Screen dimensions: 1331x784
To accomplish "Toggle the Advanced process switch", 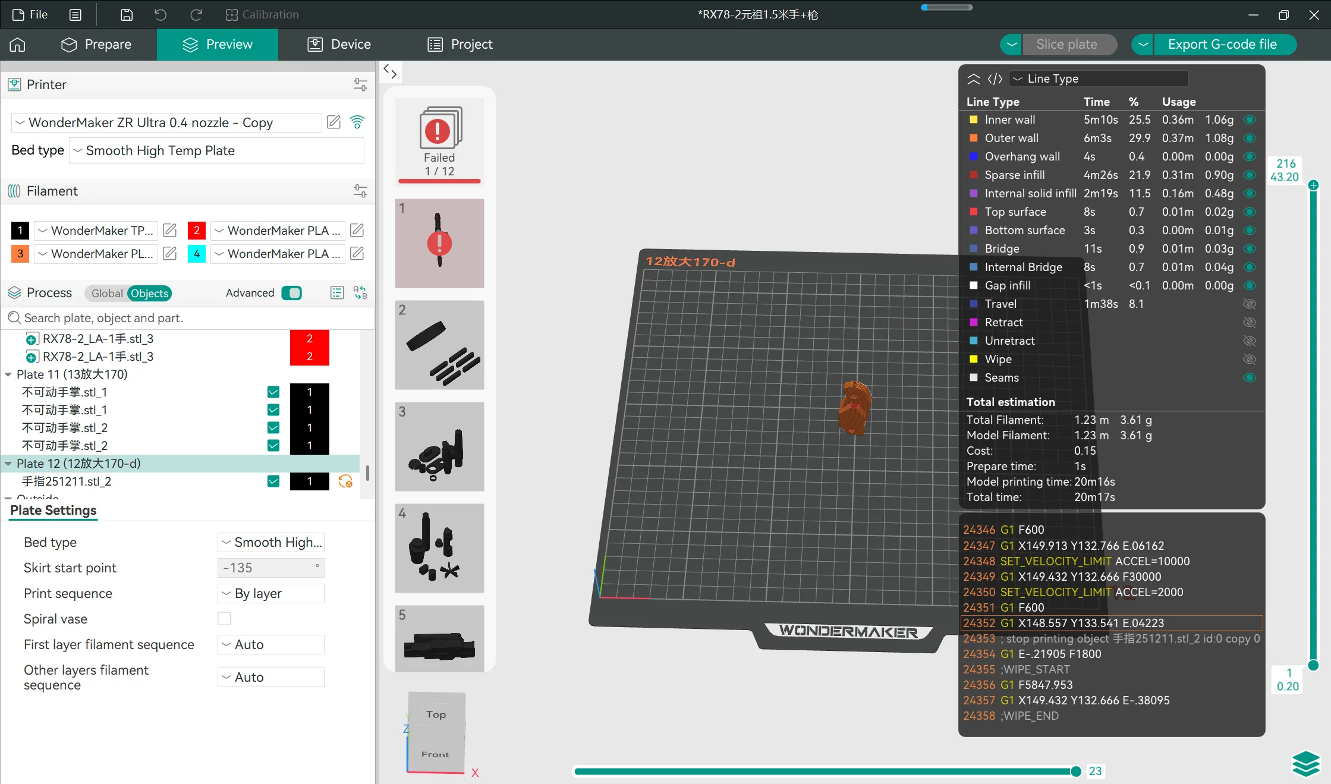I will tap(292, 293).
